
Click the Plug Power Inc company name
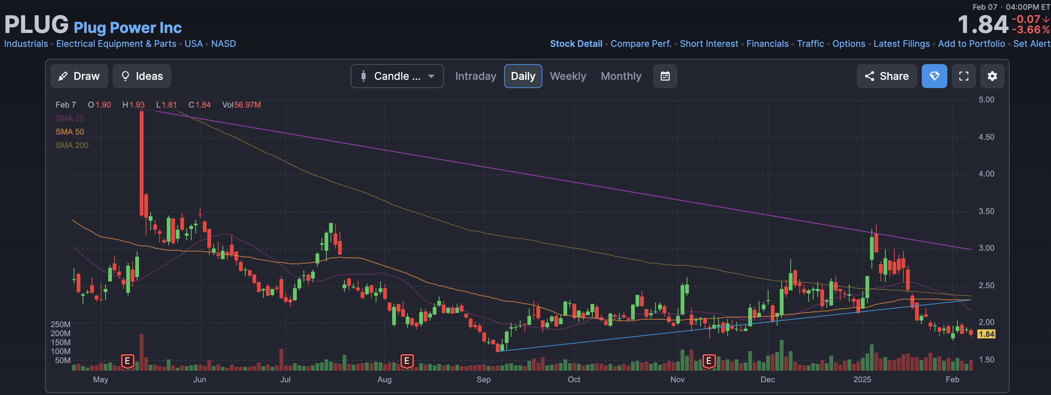click(127, 27)
